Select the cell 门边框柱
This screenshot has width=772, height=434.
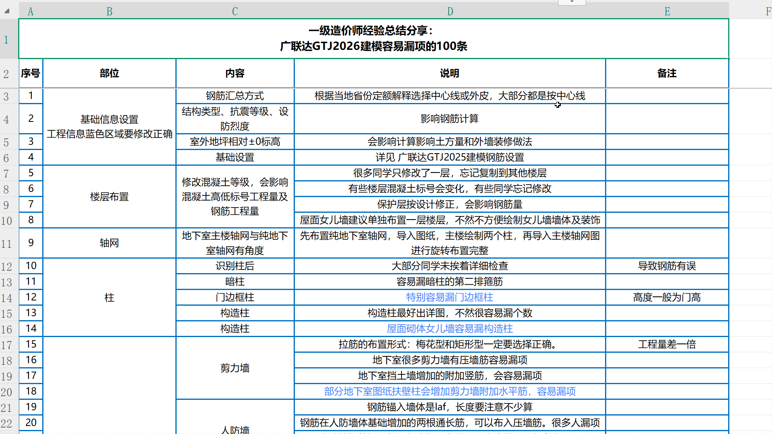235,297
